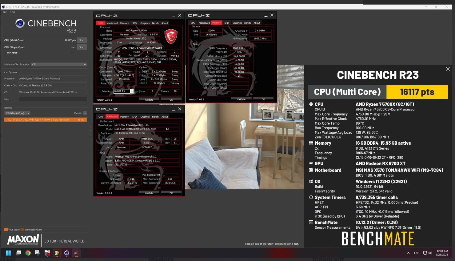
Task: Select the orange 5700X ranking result row
Action: [x=46, y=119]
